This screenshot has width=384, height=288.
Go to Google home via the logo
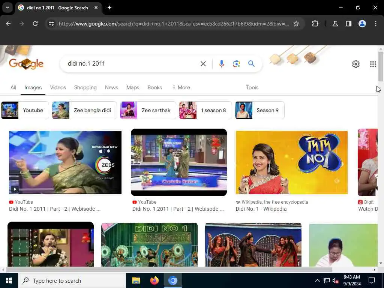(26, 64)
